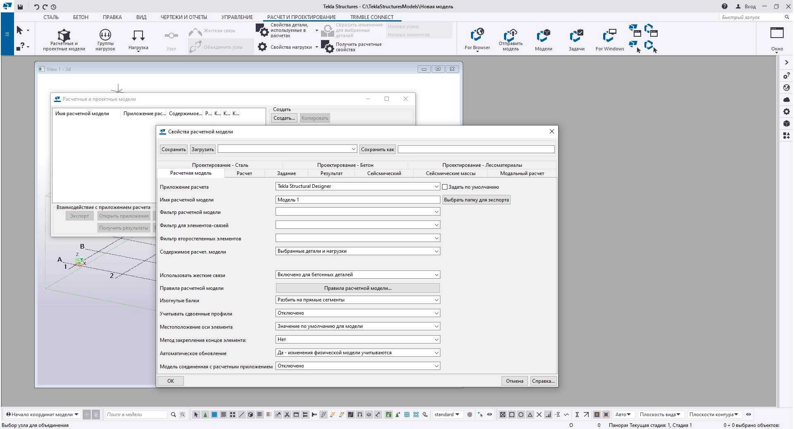The height and width of the screenshot is (429, 794).
Task: Switch to Расчет tab
Action: tap(244, 173)
